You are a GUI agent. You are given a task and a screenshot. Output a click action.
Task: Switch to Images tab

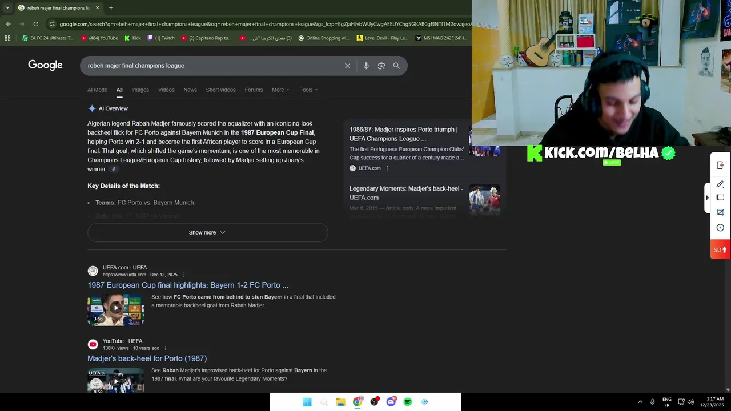click(x=140, y=90)
